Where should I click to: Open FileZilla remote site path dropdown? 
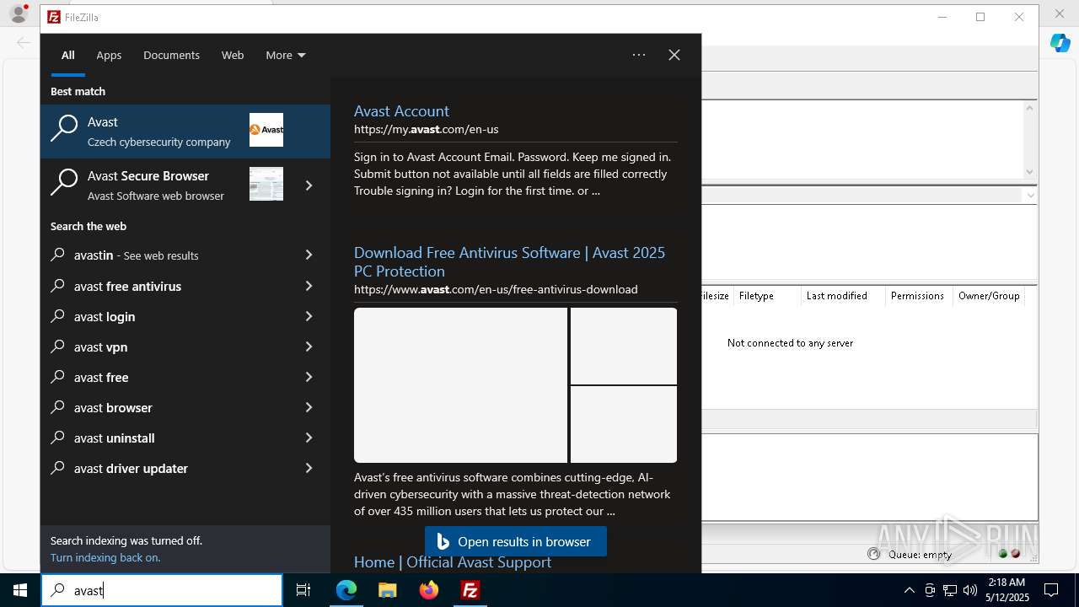click(1029, 195)
